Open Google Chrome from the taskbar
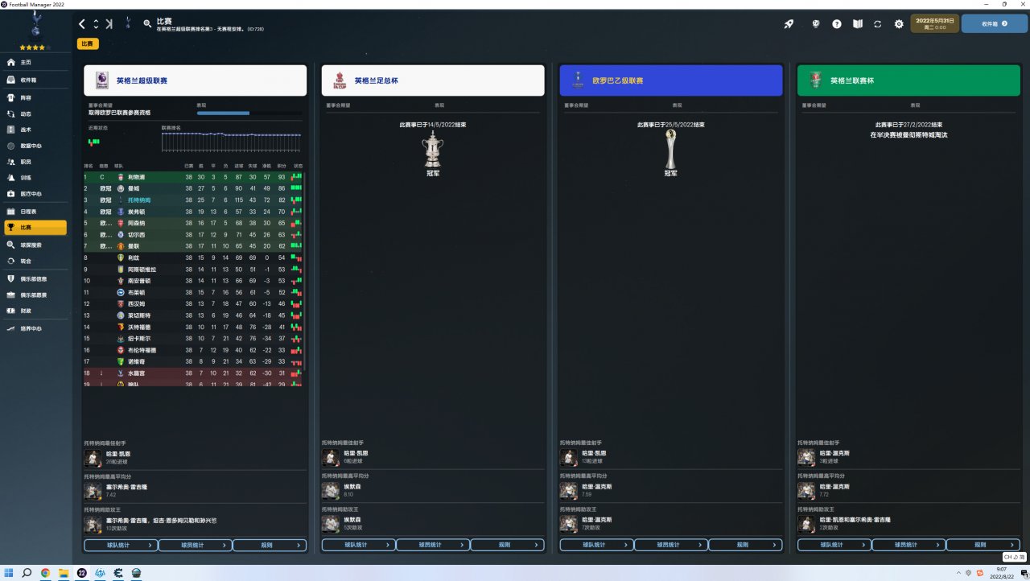Screen dimensions: 1030x581 coord(45,573)
